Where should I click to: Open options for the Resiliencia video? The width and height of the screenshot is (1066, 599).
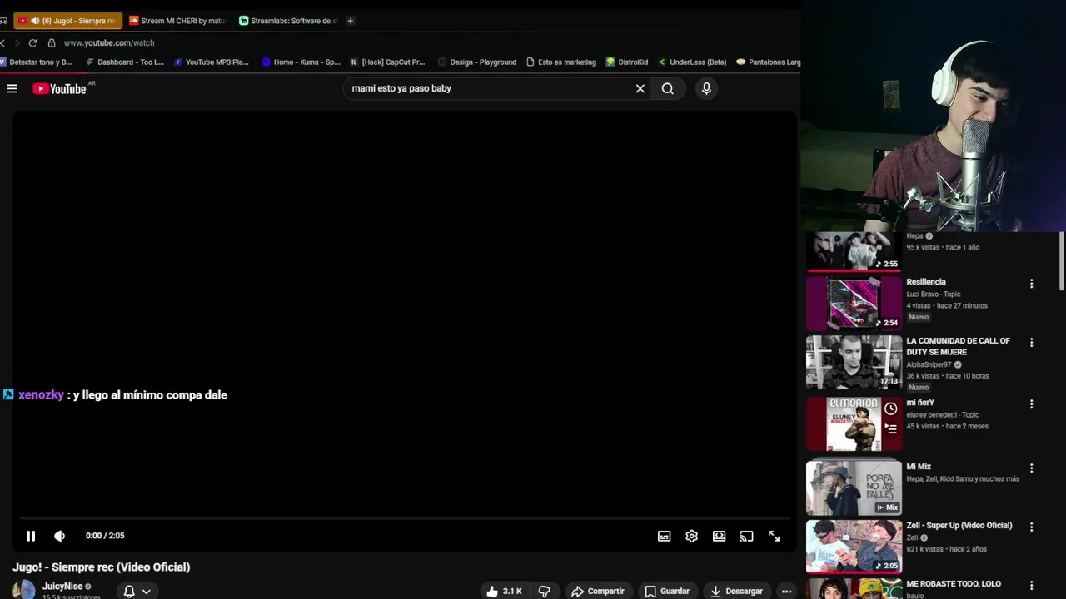[x=1031, y=284]
